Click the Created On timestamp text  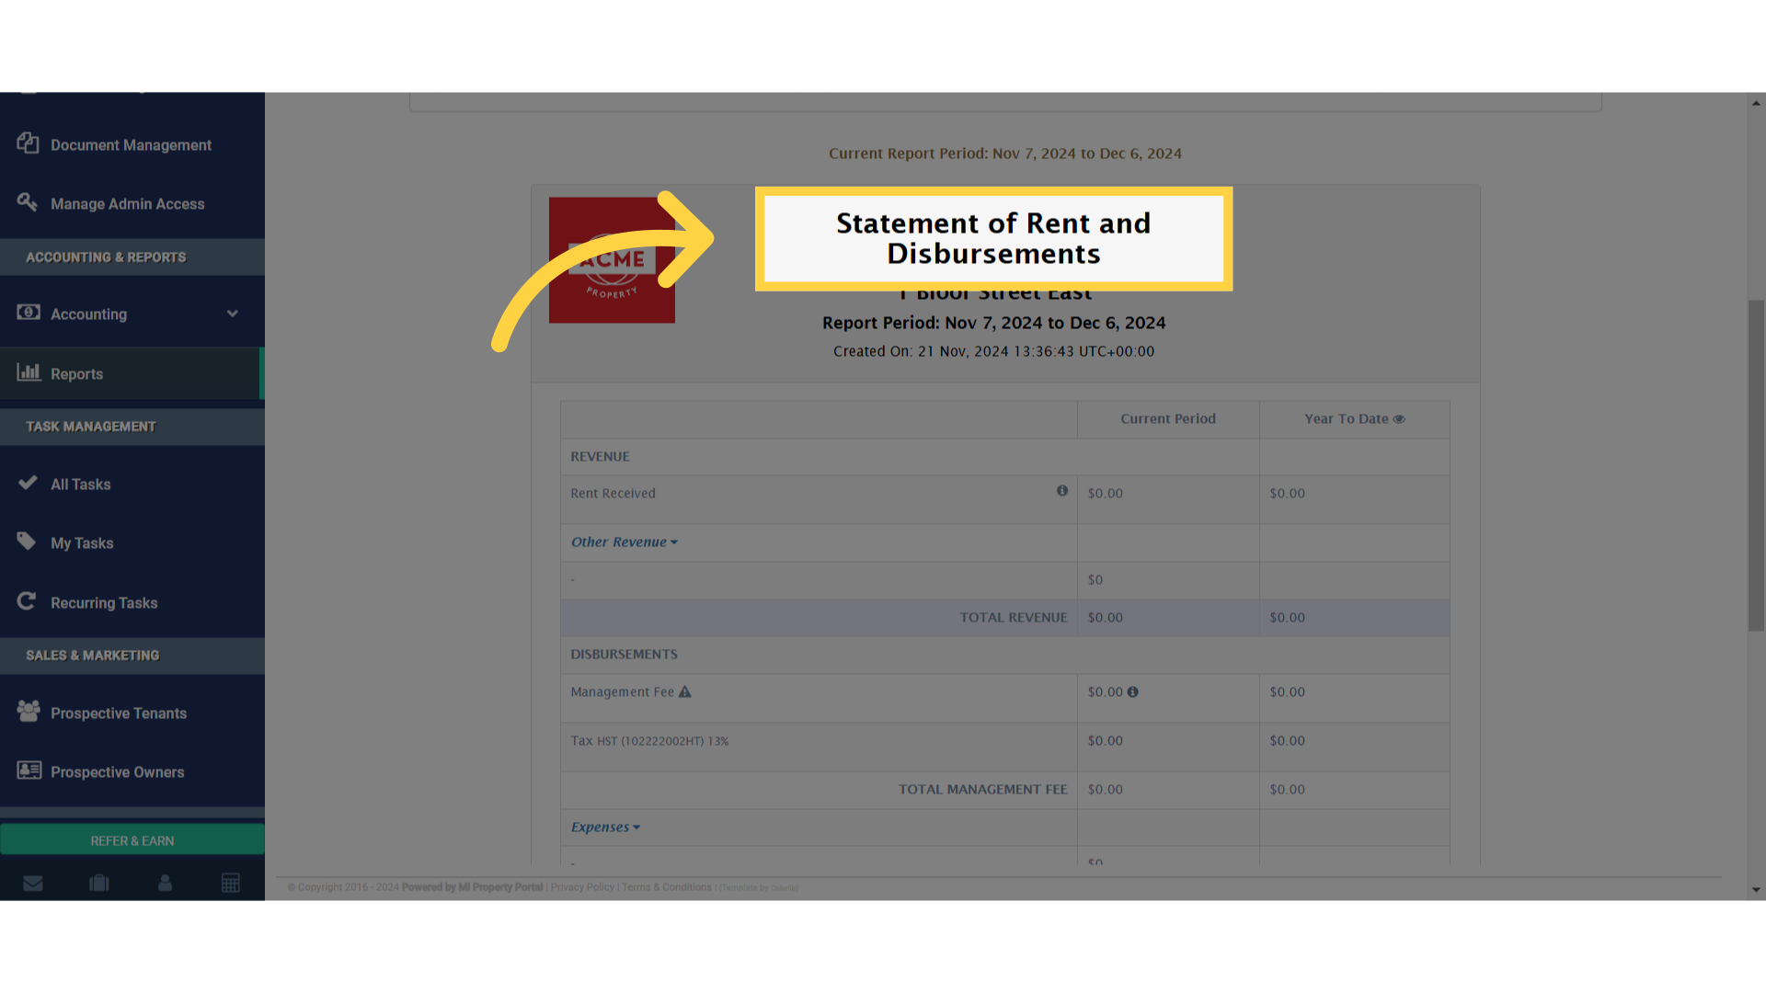(993, 351)
